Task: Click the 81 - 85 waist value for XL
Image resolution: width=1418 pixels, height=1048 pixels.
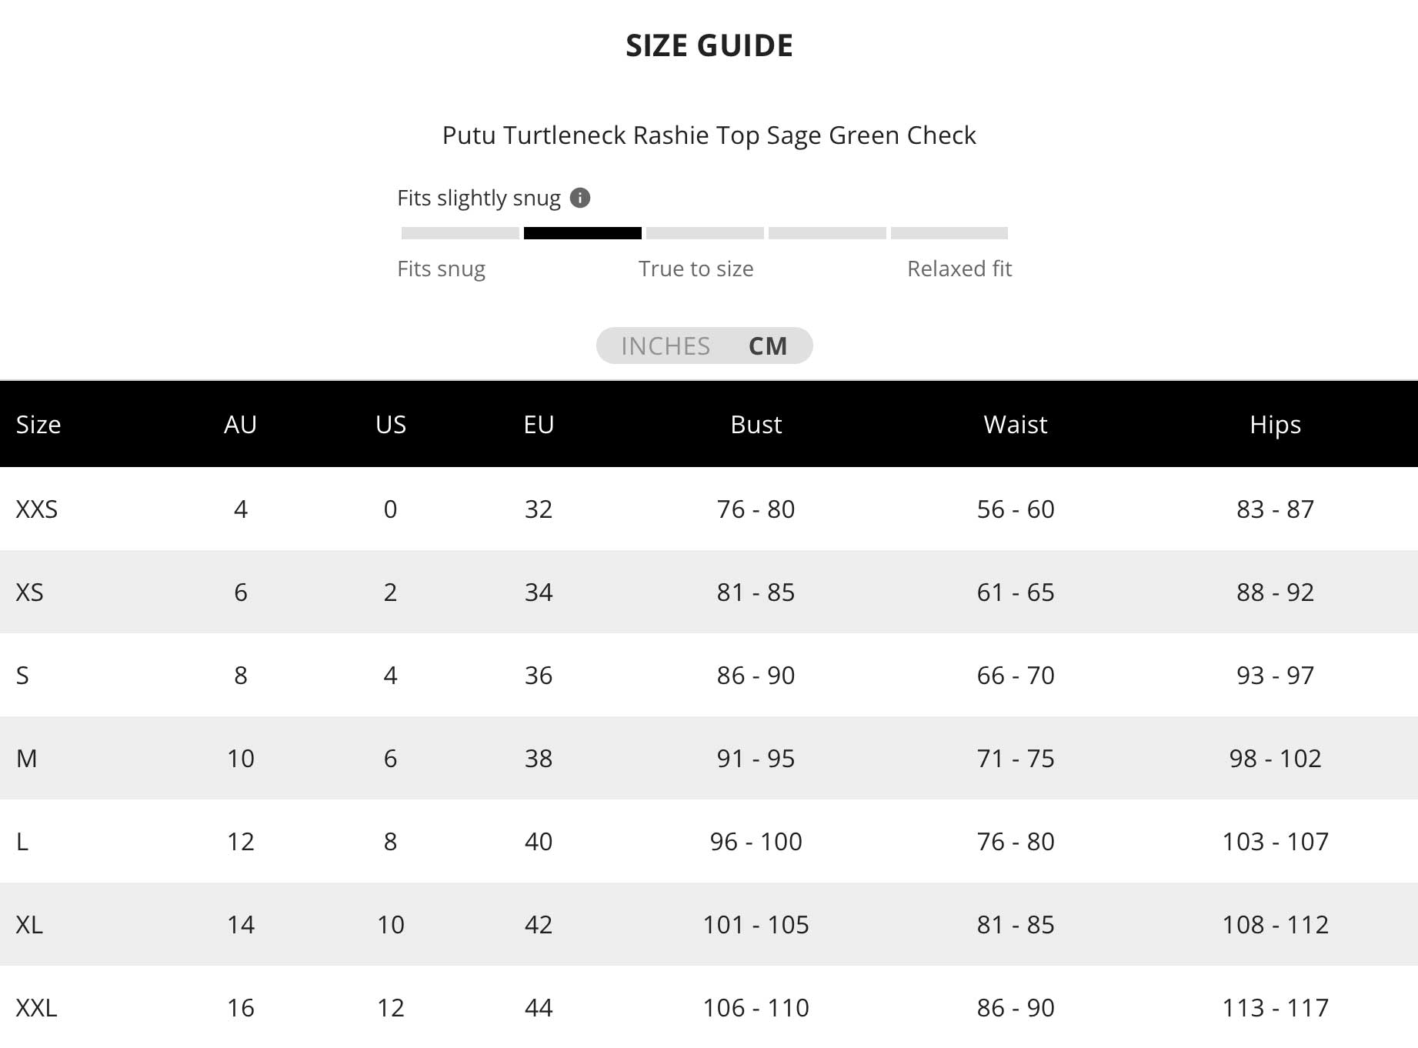Action: pyautogui.click(x=1015, y=925)
